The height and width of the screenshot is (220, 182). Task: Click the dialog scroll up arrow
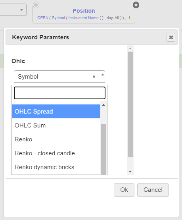(x=130, y=48)
